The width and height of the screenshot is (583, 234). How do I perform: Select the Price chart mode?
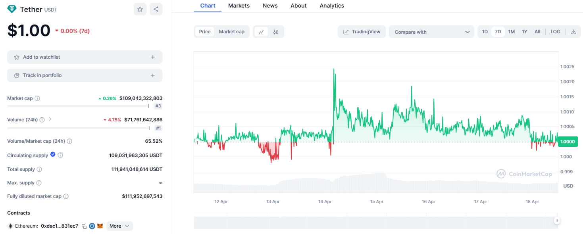point(205,32)
